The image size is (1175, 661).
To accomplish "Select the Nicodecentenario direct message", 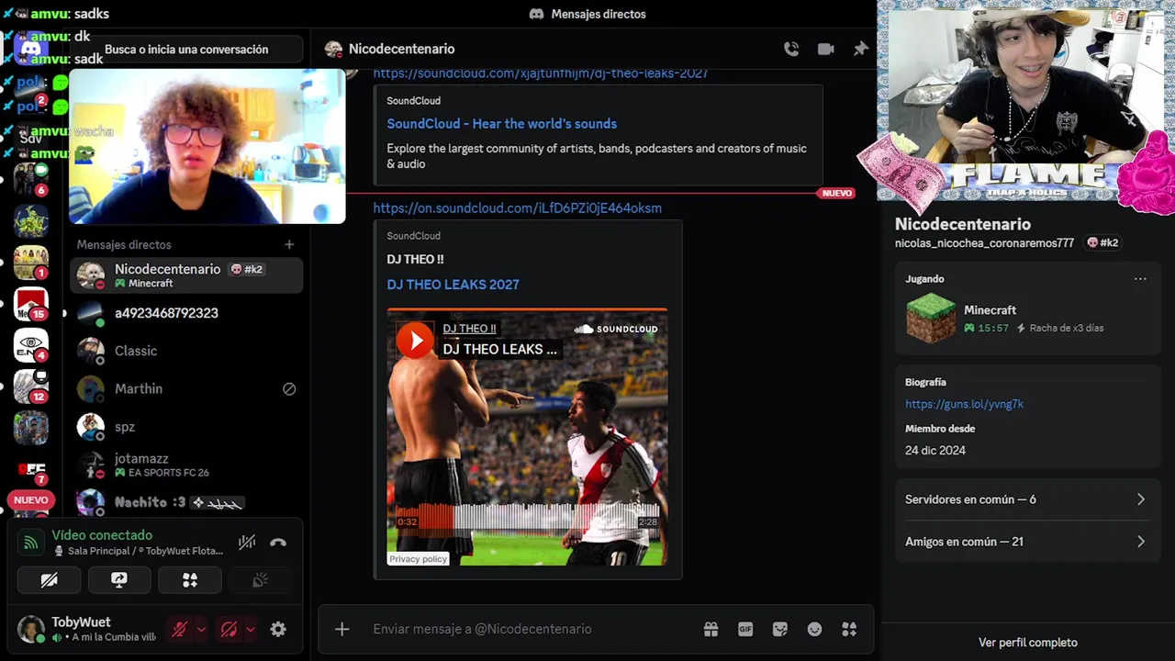I will [186, 275].
